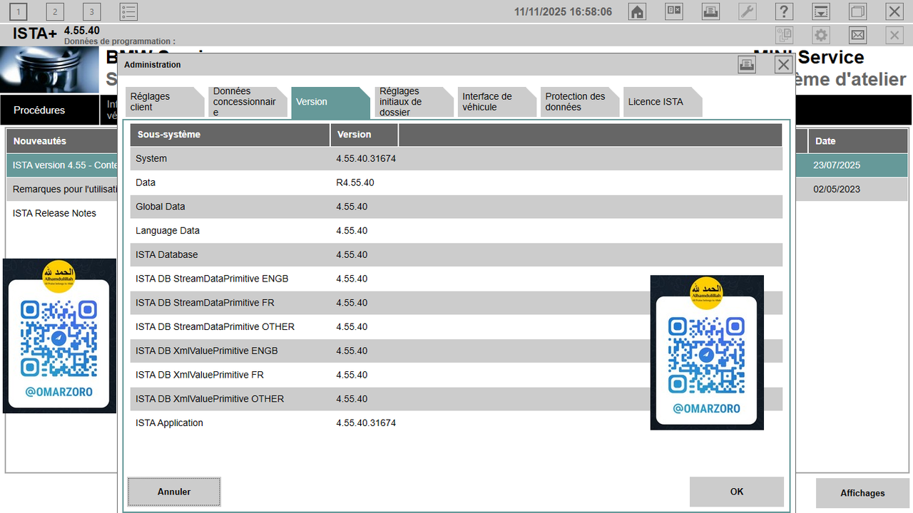Viewport: 913px width, 513px height.
Task: Click ISTA Application version 4.55.40.31674 value
Action: click(x=366, y=423)
